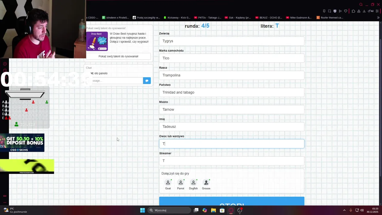
Task: Open the AI assistant icon
Action: point(371,11)
